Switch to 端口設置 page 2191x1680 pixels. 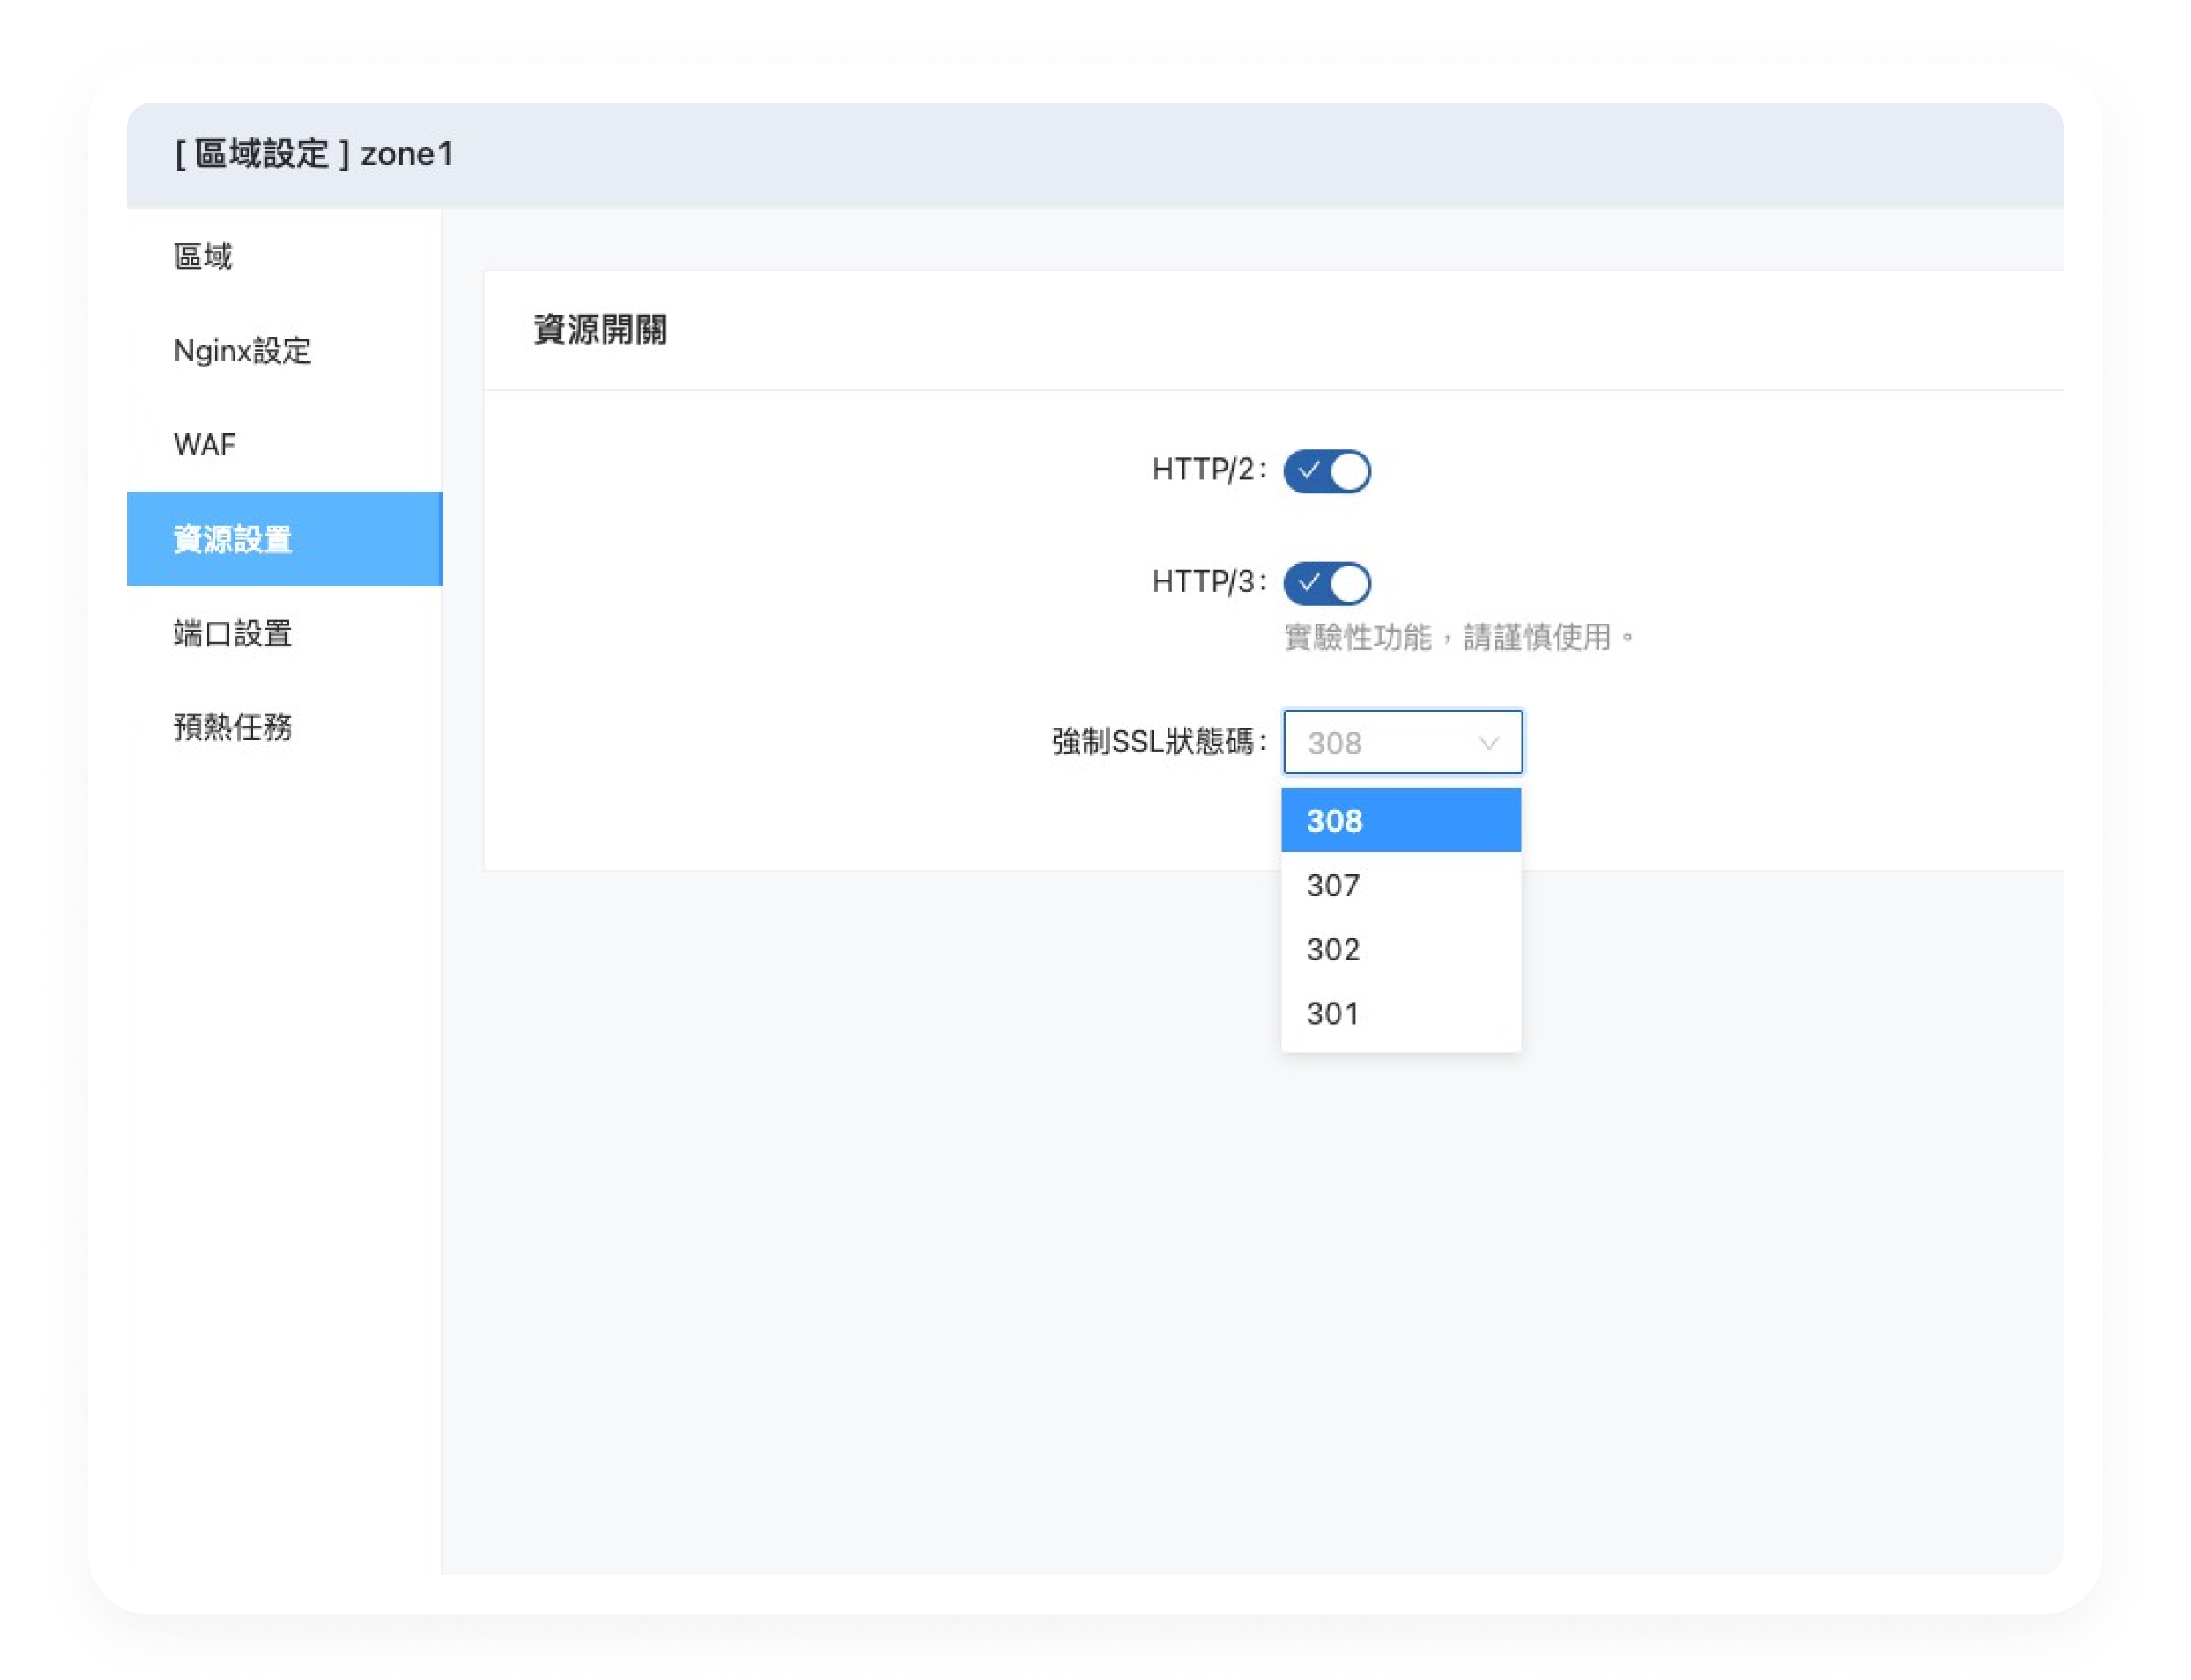[x=233, y=633]
